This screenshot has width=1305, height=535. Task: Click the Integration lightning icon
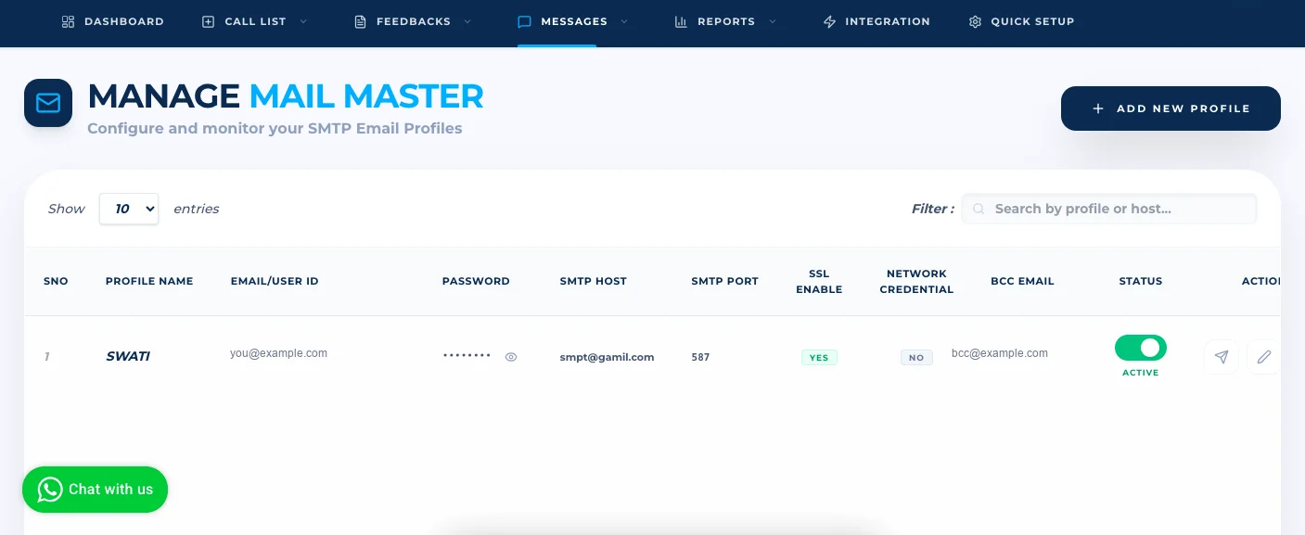click(x=830, y=21)
